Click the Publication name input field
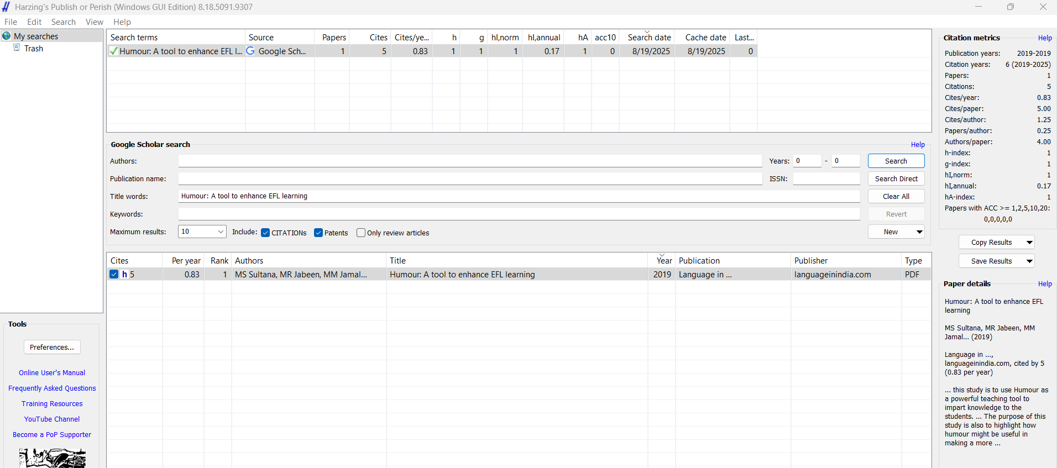 470,178
